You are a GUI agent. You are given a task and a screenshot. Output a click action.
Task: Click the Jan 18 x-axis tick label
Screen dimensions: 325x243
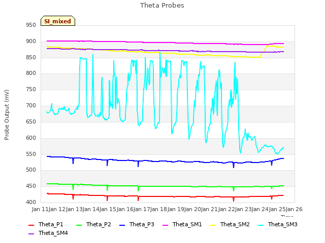[159, 209]
